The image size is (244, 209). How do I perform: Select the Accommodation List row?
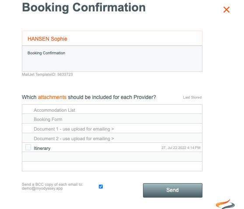coord(112,109)
